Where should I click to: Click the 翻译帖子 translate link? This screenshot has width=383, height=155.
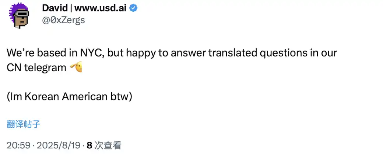[24, 124]
